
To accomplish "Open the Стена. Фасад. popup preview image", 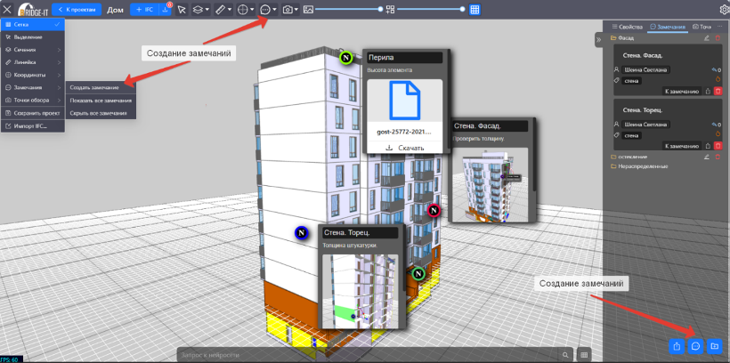I will click(x=491, y=185).
